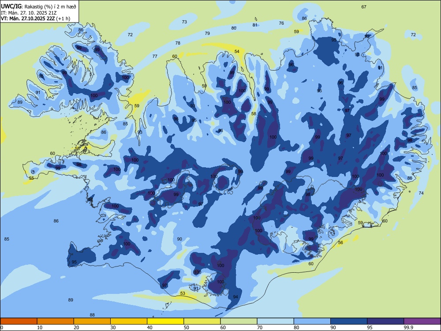441x331 pixels.
Task: Click the map humidity value '56'
Action: click(340, 242)
